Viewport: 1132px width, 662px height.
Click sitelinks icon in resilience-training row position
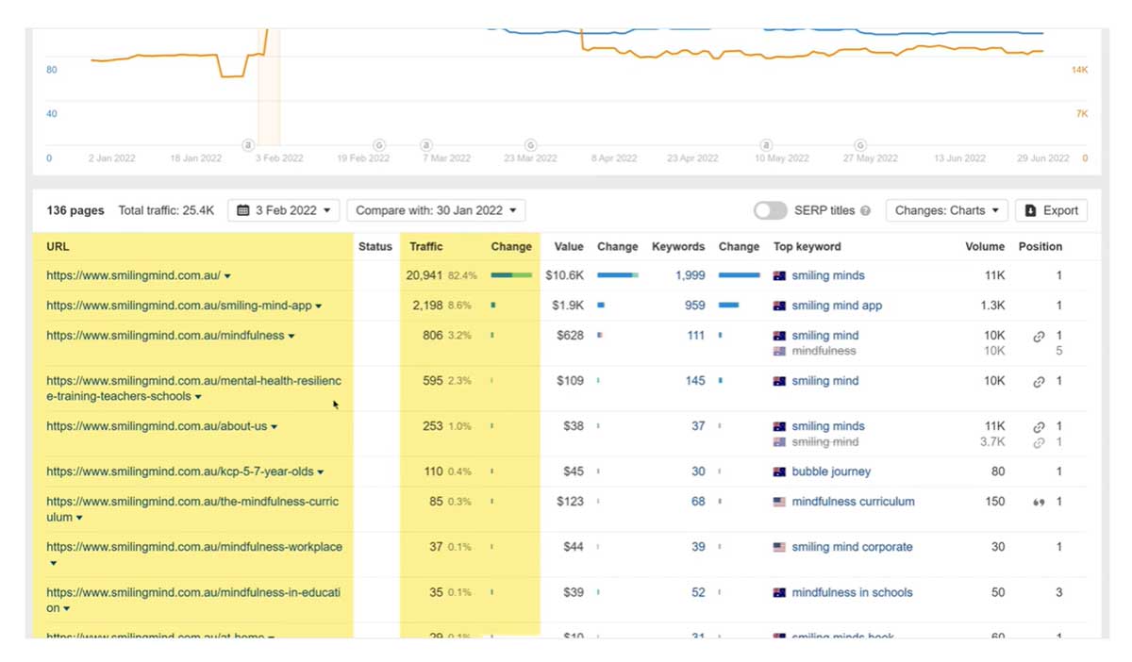click(1039, 382)
